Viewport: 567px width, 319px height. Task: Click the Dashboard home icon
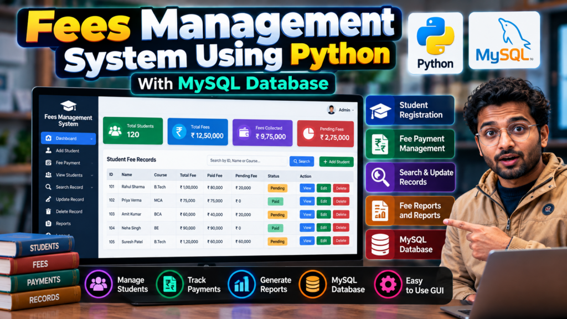click(49, 138)
